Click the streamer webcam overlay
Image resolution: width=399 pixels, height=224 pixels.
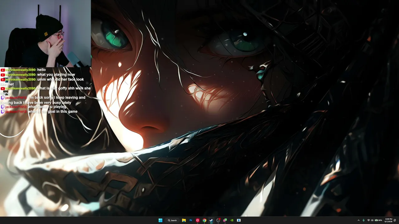click(46, 34)
